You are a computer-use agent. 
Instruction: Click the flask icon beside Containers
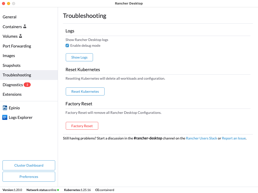tap(25, 26)
